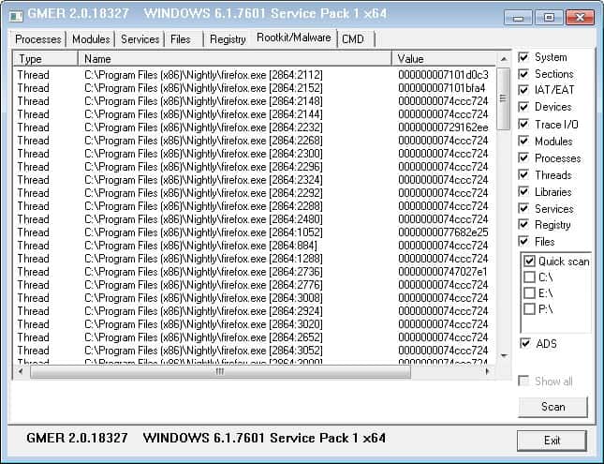Disable the Trace I/O option
The image size is (604, 464).
(x=523, y=125)
